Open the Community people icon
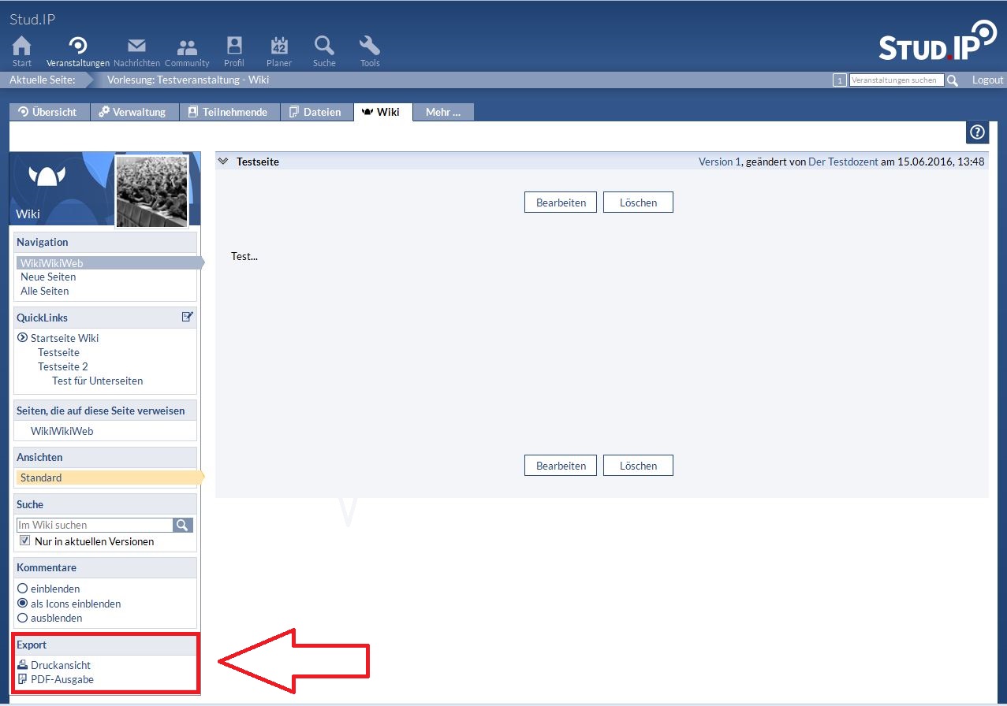 click(187, 46)
